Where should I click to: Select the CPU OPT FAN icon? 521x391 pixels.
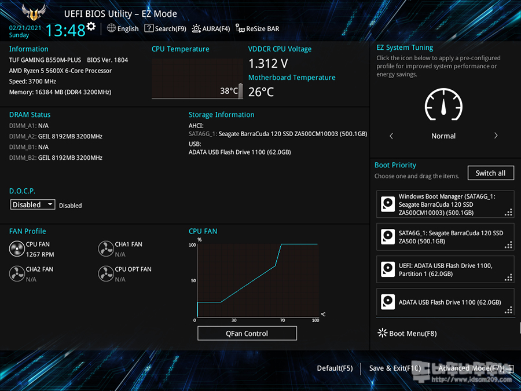[106, 273]
